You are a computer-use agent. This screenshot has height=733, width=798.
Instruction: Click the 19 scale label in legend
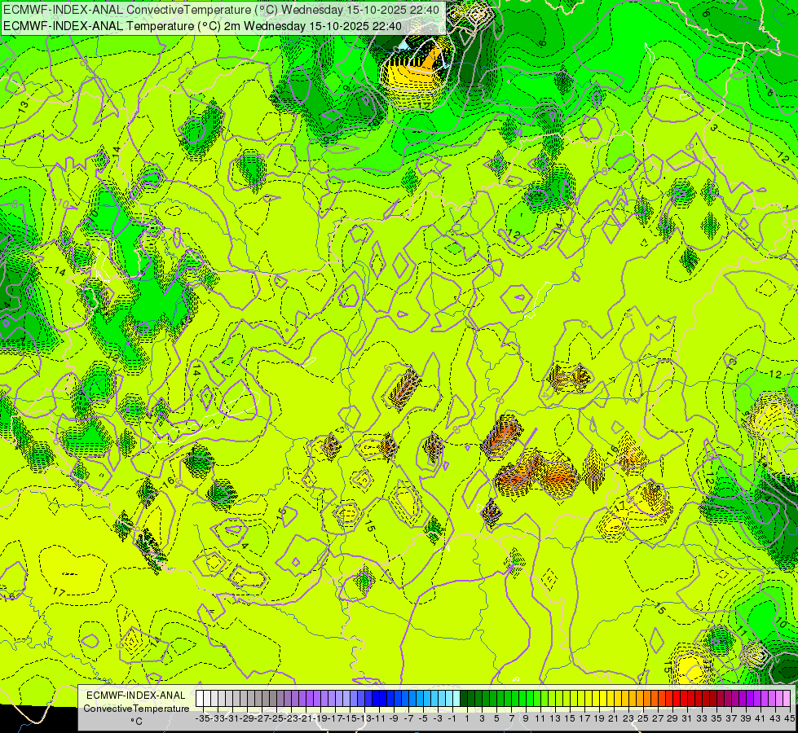tap(600, 718)
